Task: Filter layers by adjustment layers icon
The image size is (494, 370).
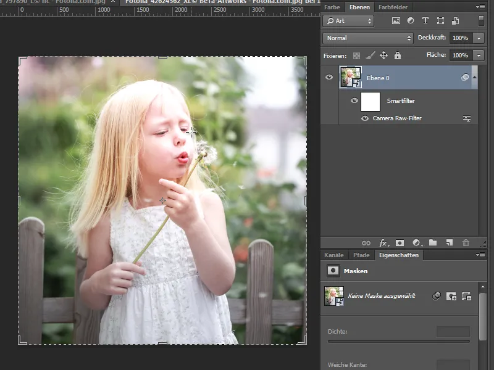Action: click(411, 21)
